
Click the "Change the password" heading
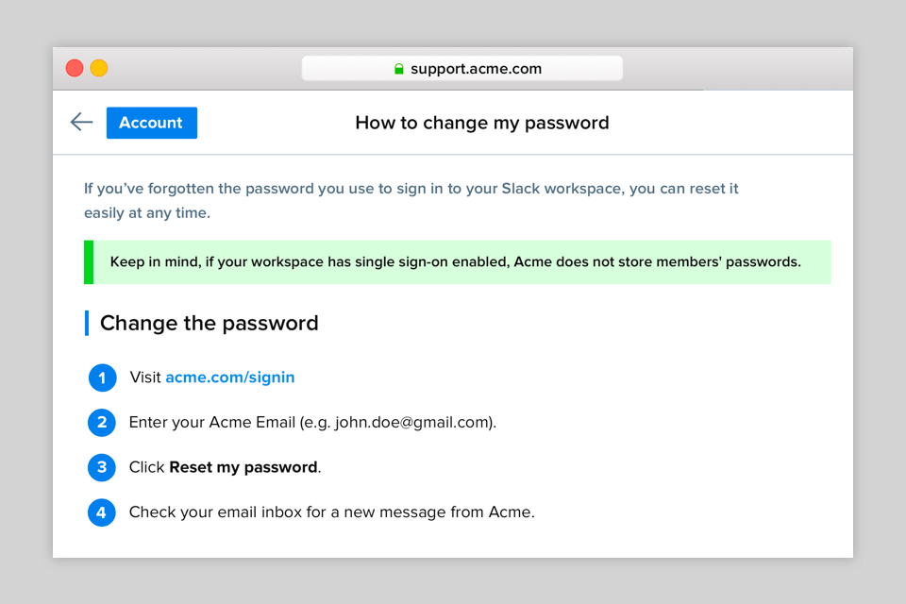[209, 323]
